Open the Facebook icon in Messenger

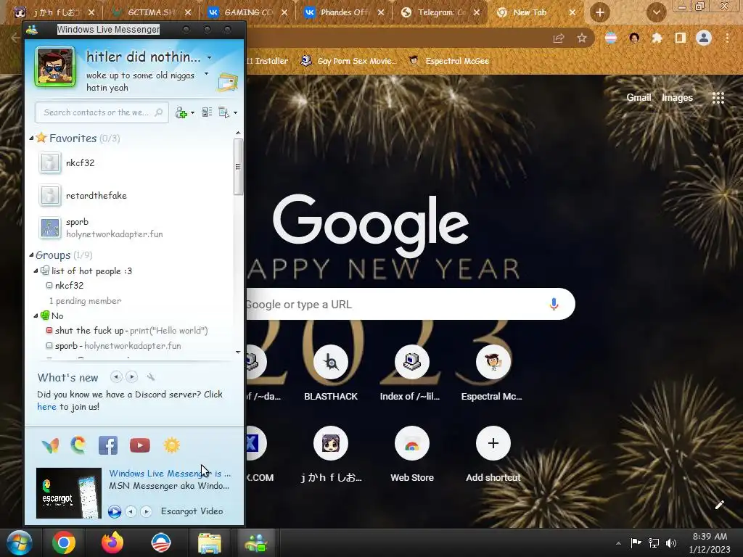click(108, 445)
